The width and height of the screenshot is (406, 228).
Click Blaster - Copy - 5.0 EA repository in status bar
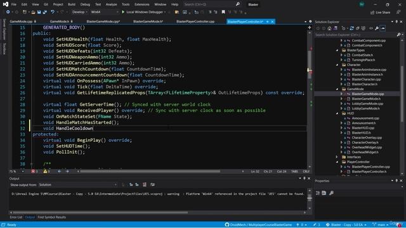(x=346, y=225)
